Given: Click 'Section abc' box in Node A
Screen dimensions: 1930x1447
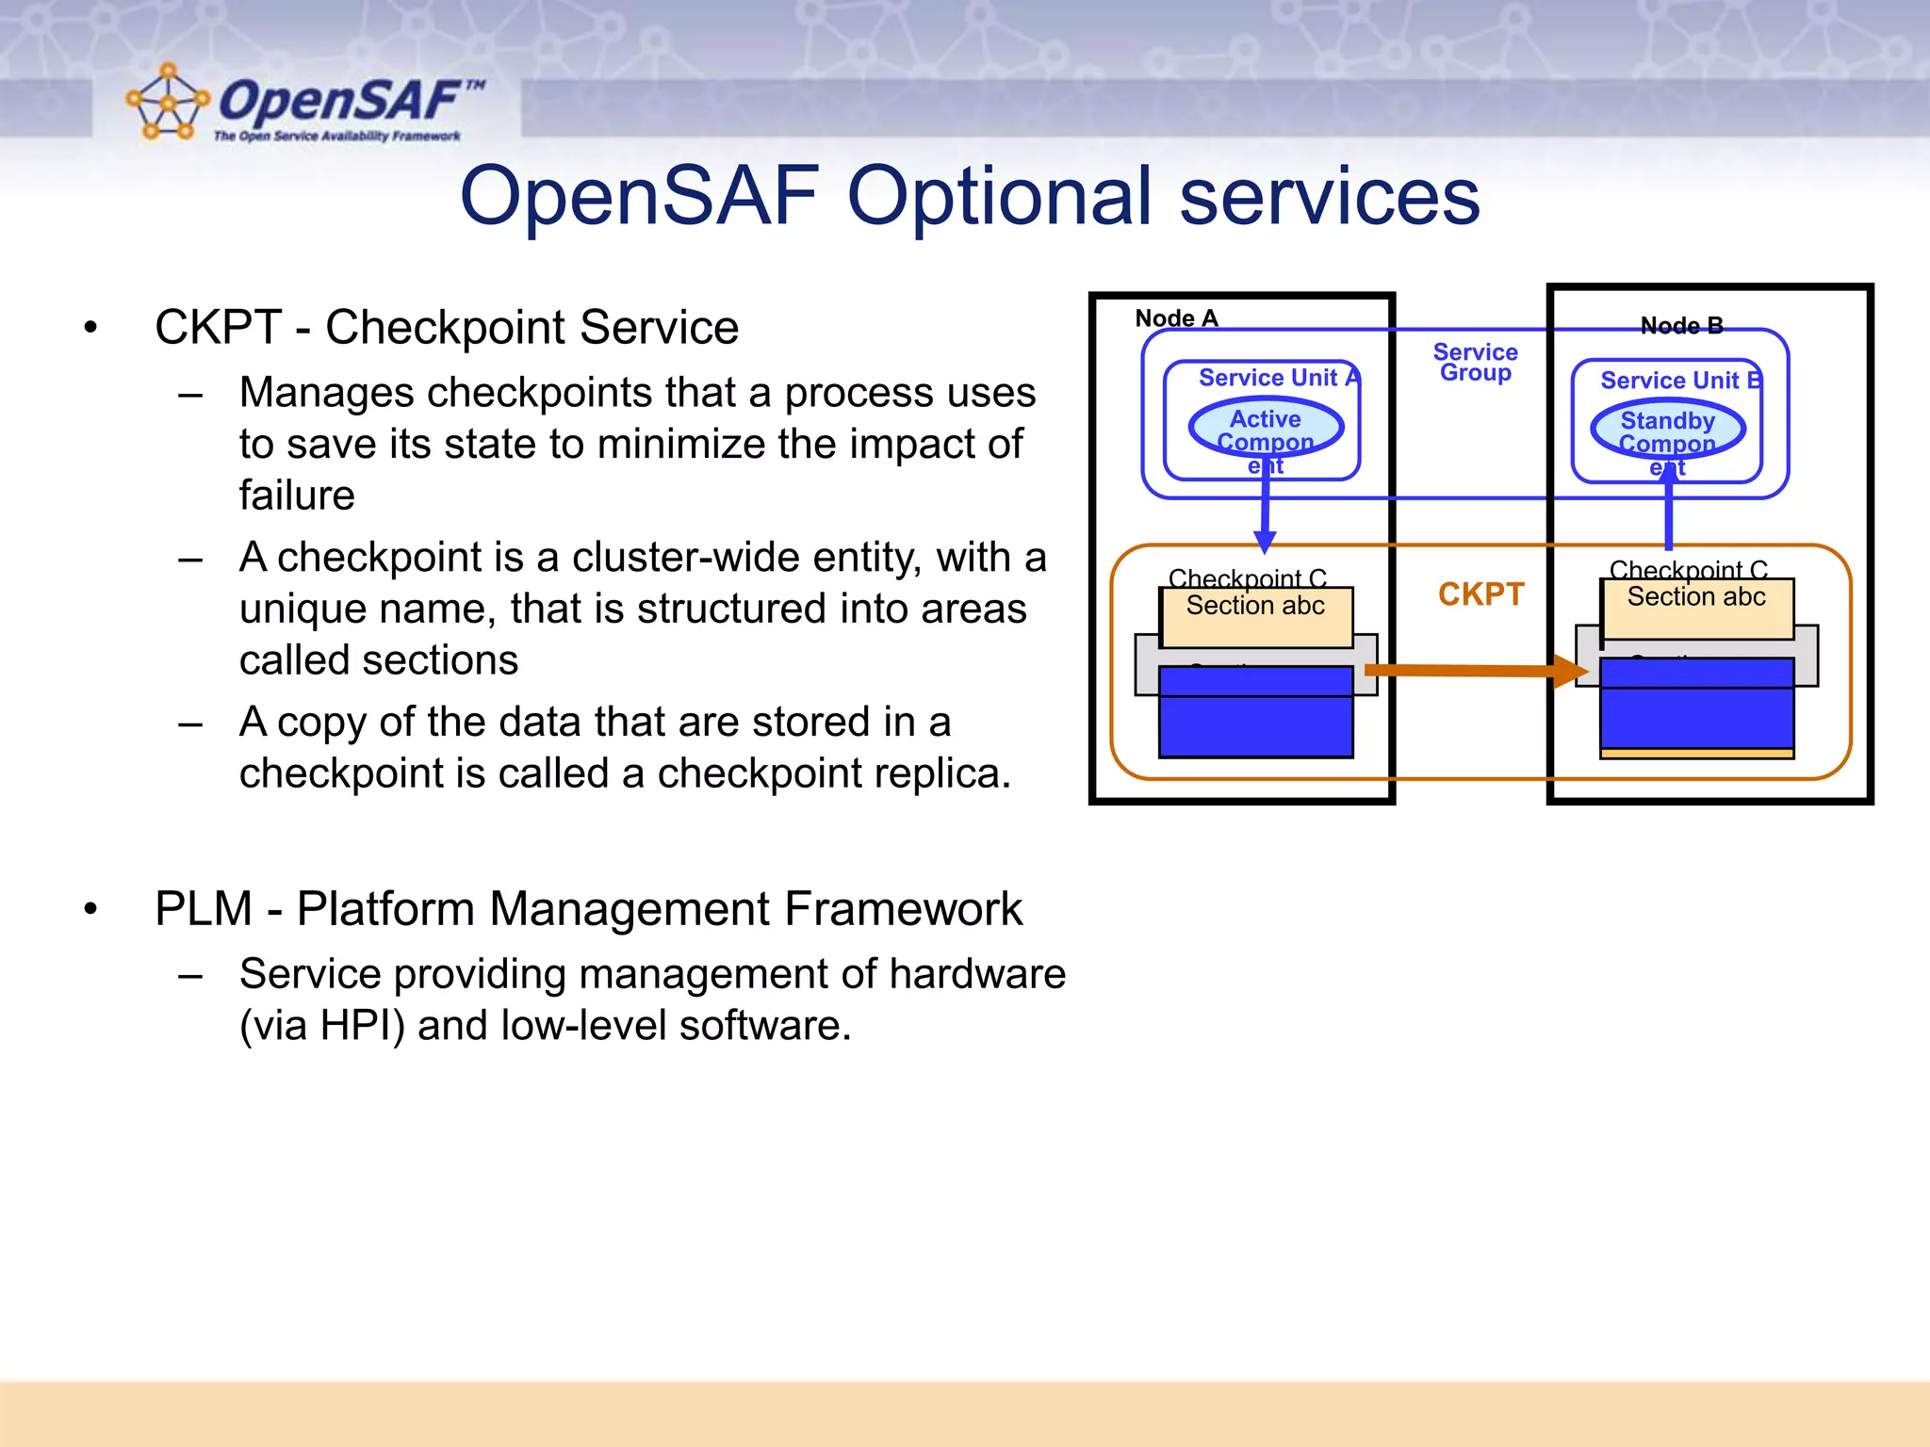Looking at the screenshot, I should pyautogui.click(x=1256, y=618).
